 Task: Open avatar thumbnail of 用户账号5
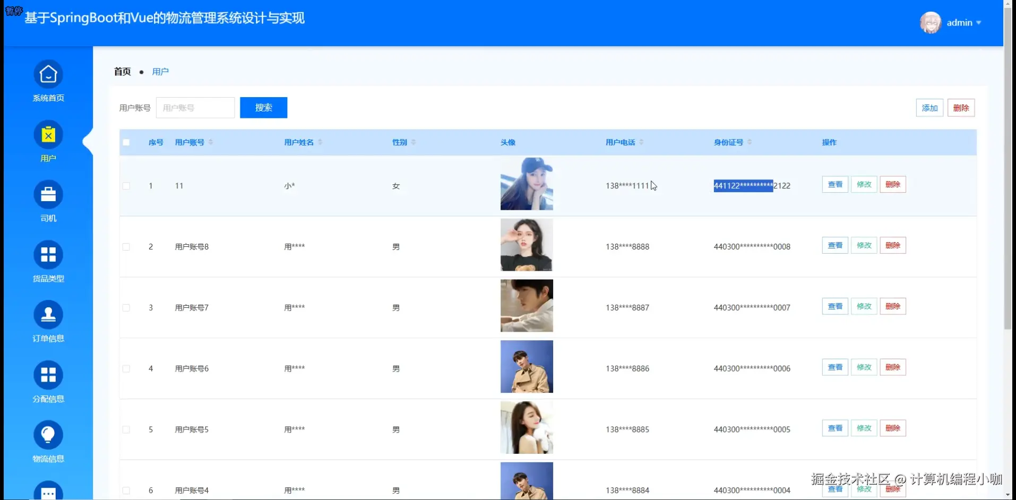pyautogui.click(x=527, y=428)
